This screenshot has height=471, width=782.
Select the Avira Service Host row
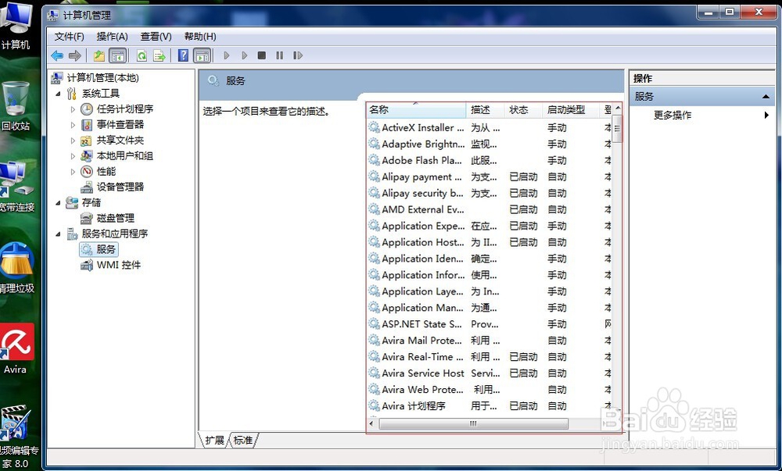[x=490, y=373]
